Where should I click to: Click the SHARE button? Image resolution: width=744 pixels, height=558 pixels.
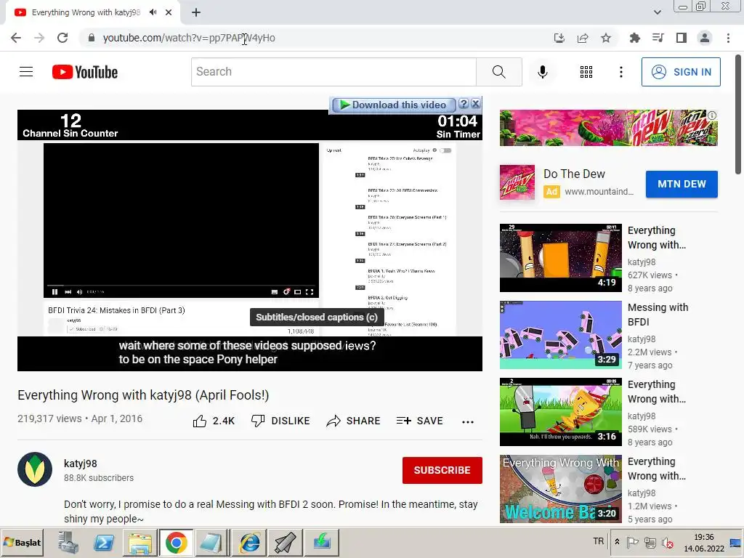point(354,421)
